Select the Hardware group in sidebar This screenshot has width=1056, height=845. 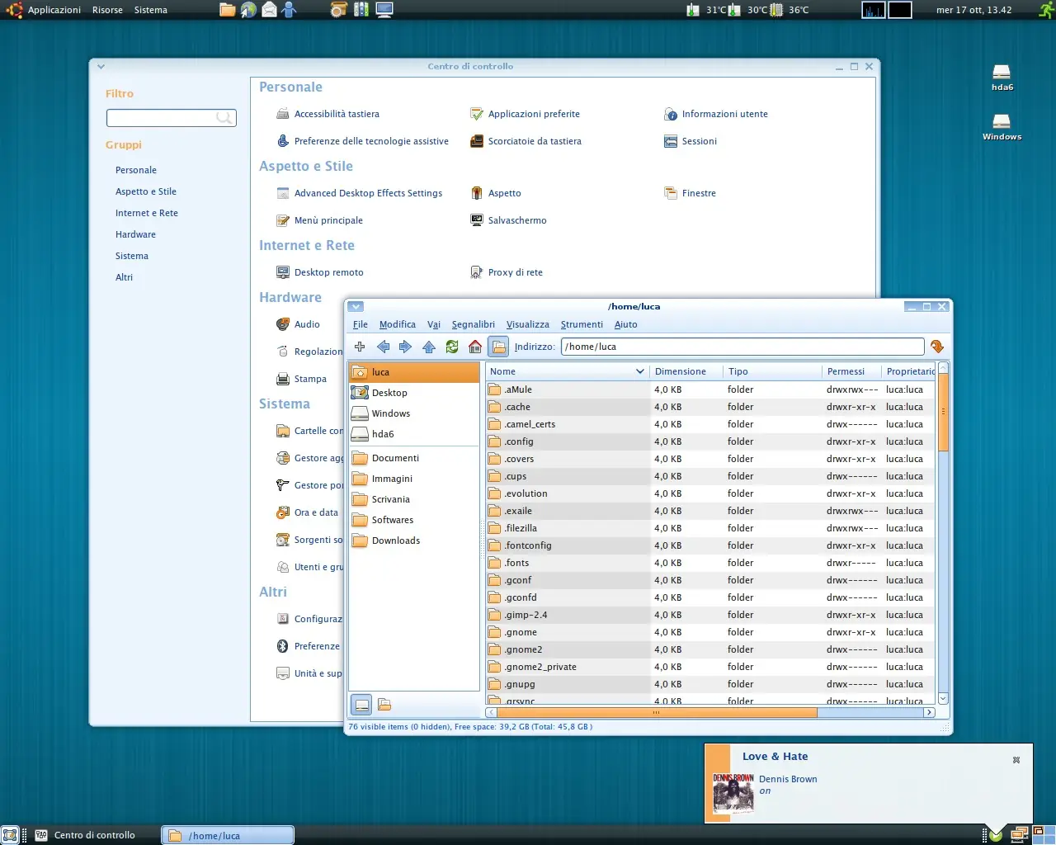(135, 234)
